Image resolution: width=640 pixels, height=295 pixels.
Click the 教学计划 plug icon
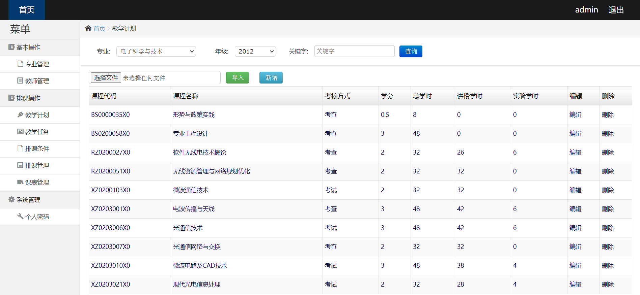(20, 114)
